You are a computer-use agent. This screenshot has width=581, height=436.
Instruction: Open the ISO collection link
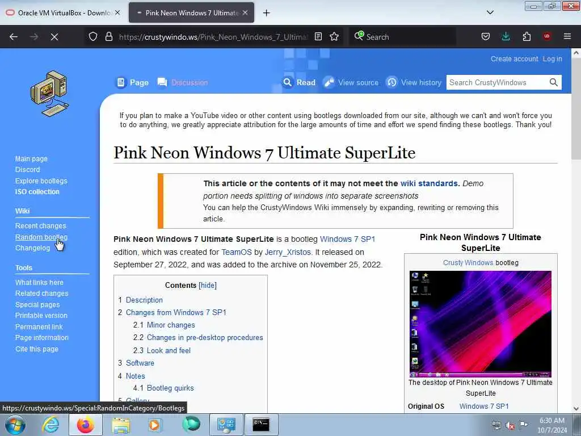pyautogui.click(x=37, y=192)
